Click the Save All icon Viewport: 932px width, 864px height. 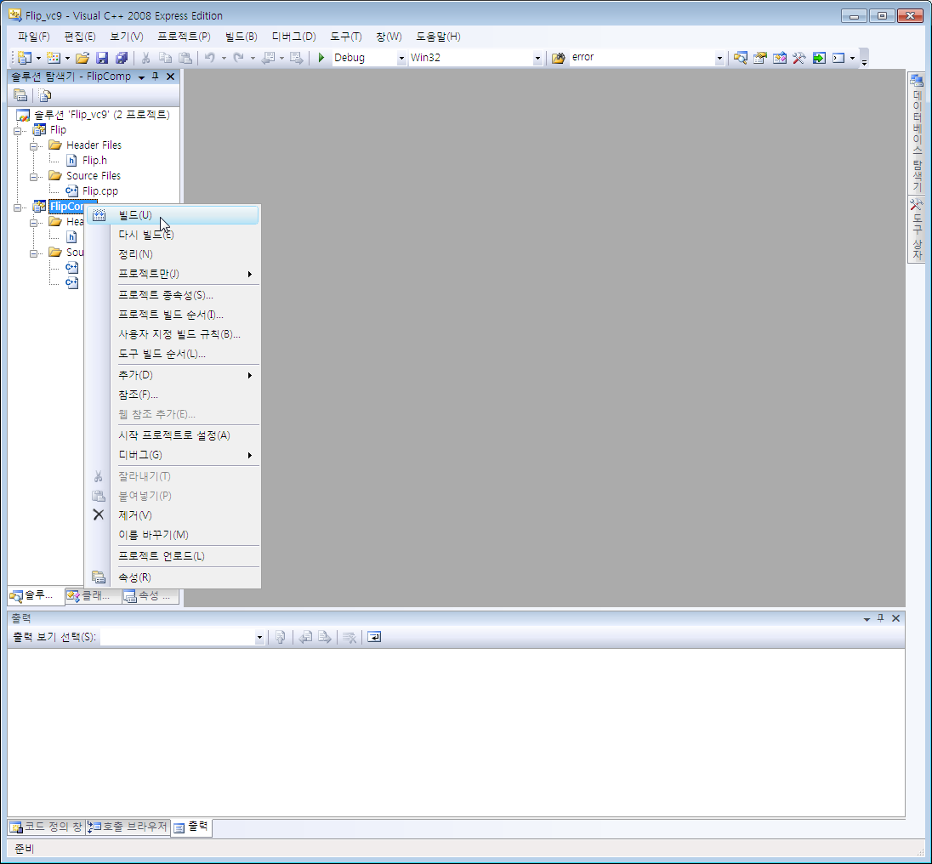pos(122,58)
